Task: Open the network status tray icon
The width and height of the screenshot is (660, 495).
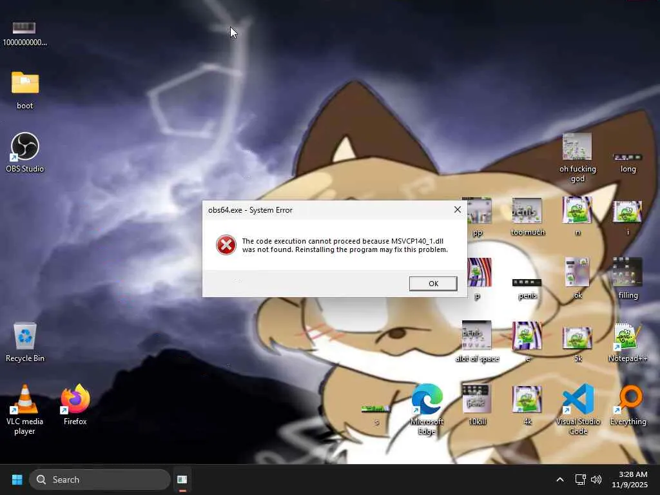Action: coord(581,480)
